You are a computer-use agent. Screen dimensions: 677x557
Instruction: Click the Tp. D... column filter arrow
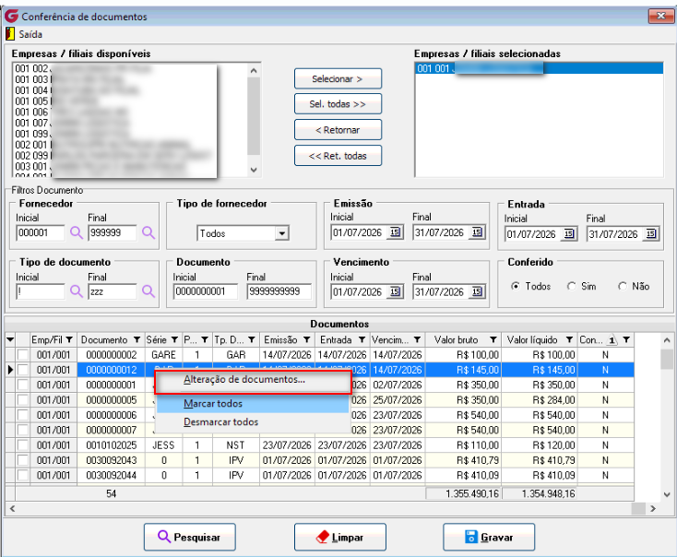coord(251,339)
